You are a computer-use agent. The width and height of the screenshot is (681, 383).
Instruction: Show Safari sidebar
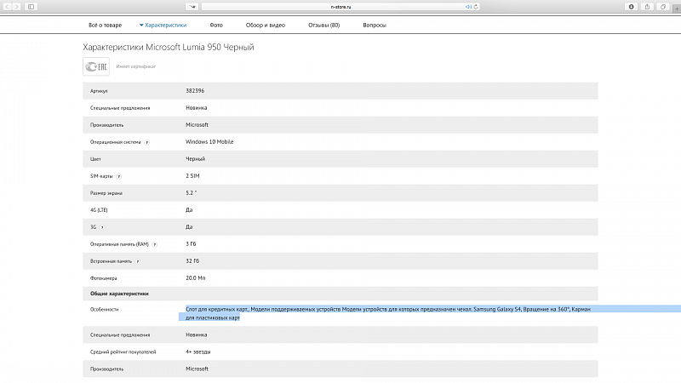coord(31,7)
